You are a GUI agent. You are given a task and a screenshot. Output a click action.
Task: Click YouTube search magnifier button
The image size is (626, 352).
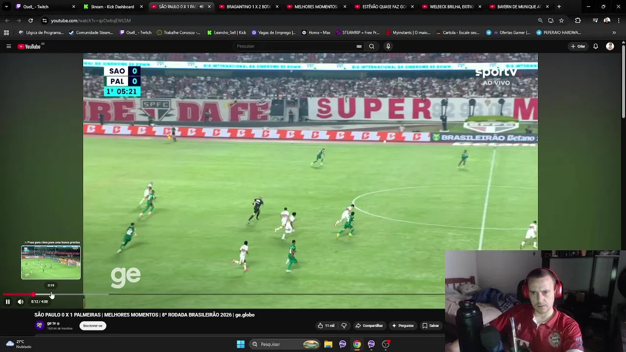pyautogui.click(x=372, y=46)
